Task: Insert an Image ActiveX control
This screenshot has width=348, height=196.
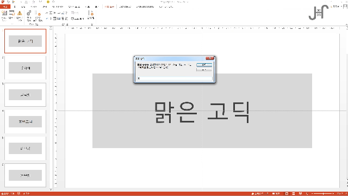Action: (x=63, y=13)
